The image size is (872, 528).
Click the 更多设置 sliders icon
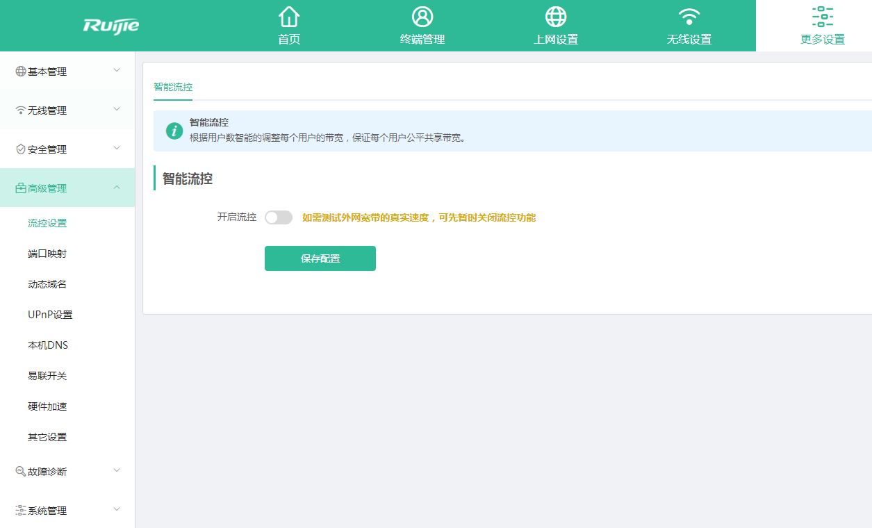coord(823,16)
